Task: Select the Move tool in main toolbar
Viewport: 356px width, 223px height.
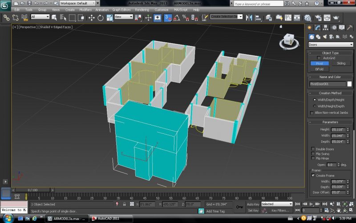Action: click(x=92, y=18)
